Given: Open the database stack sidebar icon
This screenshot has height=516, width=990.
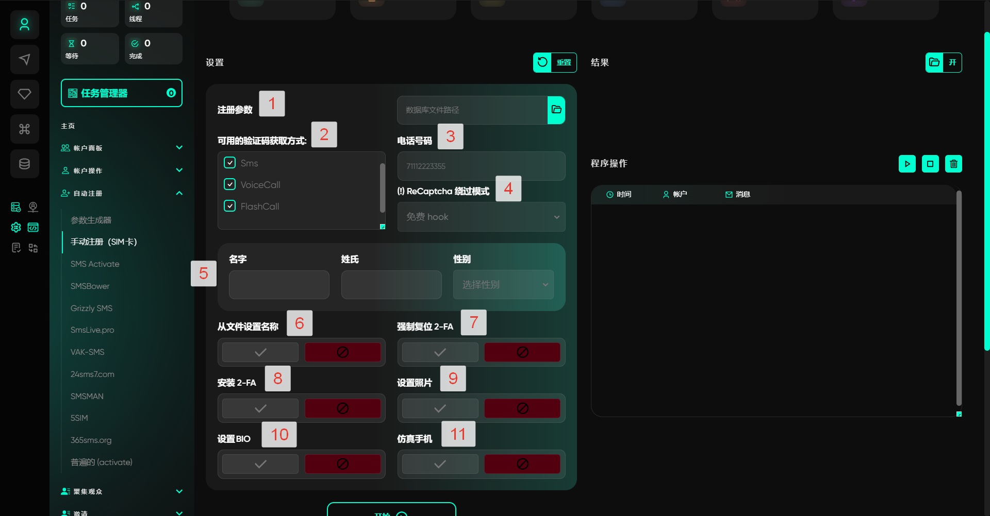Looking at the screenshot, I should click(24, 164).
